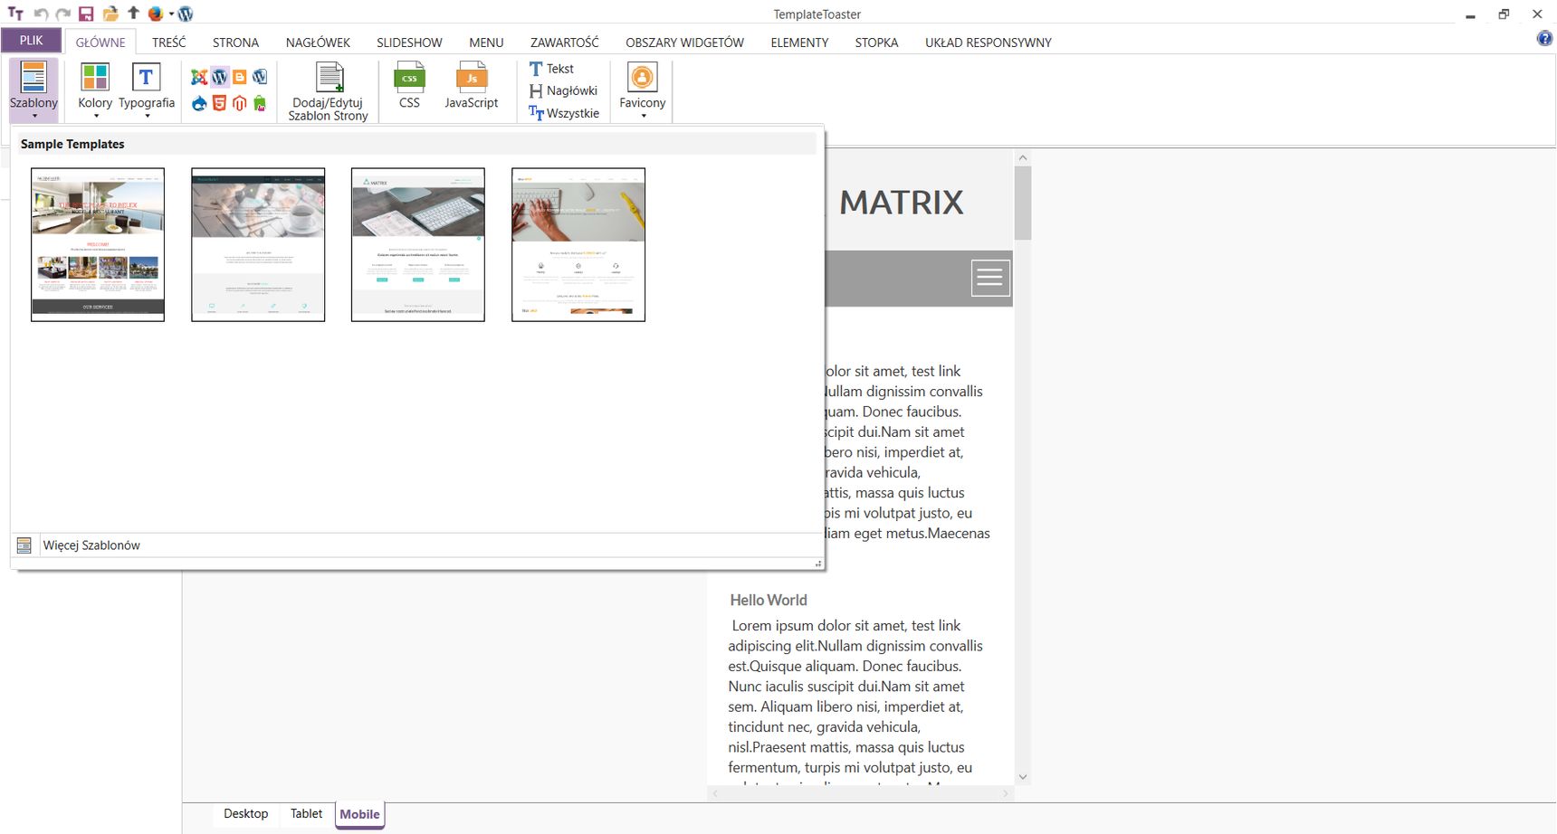Open the Typografia typography icon
The height and width of the screenshot is (834, 1557).
146,78
